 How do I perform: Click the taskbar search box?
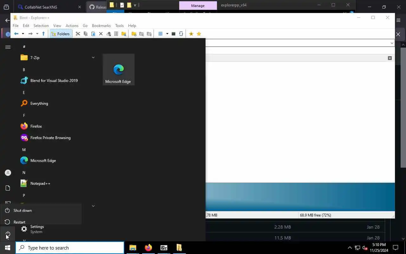coord(70,248)
